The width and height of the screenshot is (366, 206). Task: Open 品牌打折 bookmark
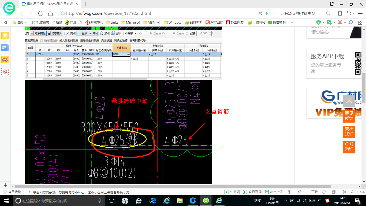click(x=194, y=23)
